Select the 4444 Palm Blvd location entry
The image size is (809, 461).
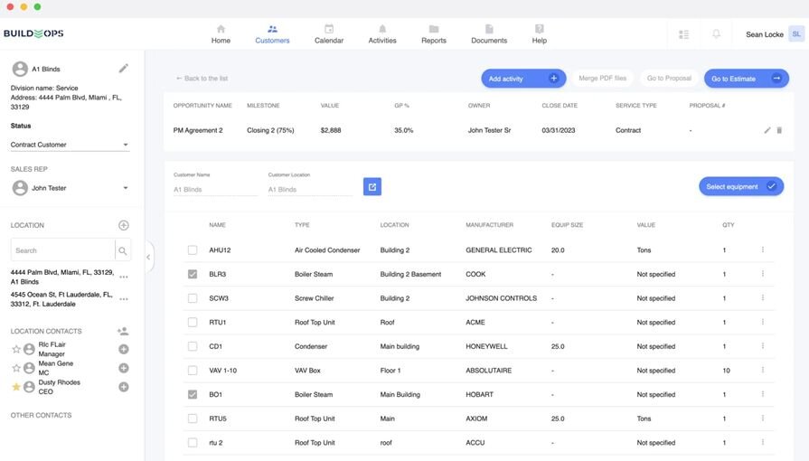pyautogui.click(x=62, y=277)
